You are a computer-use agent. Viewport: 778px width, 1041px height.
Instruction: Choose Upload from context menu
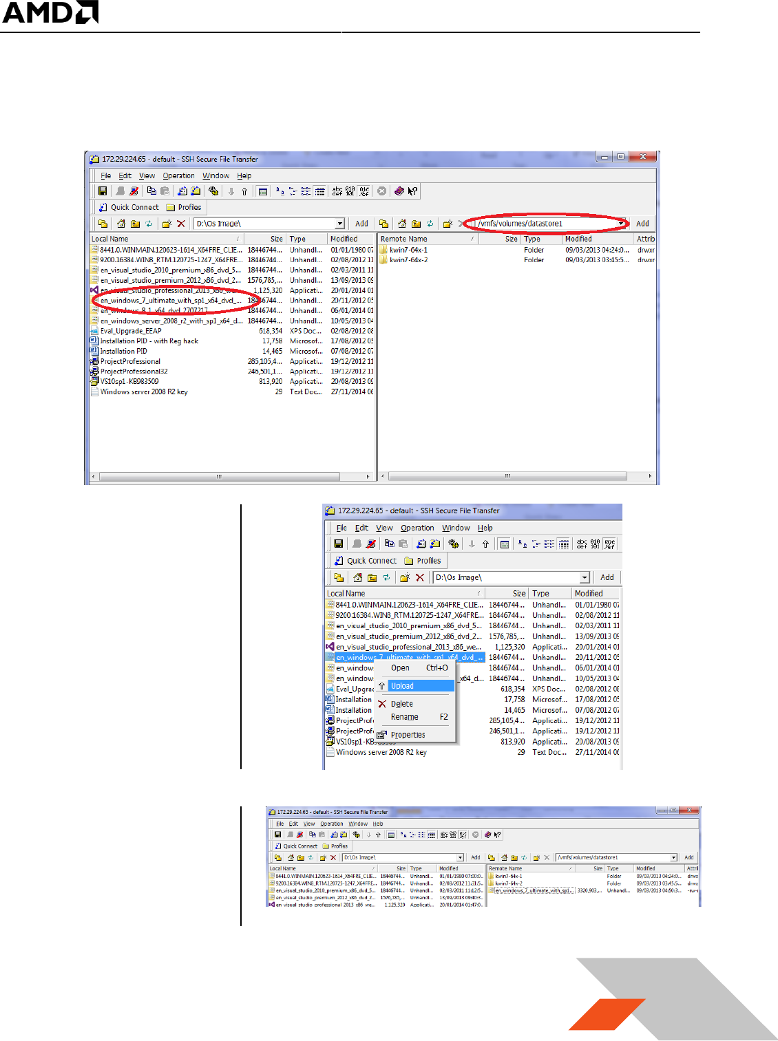(x=415, y=685)
